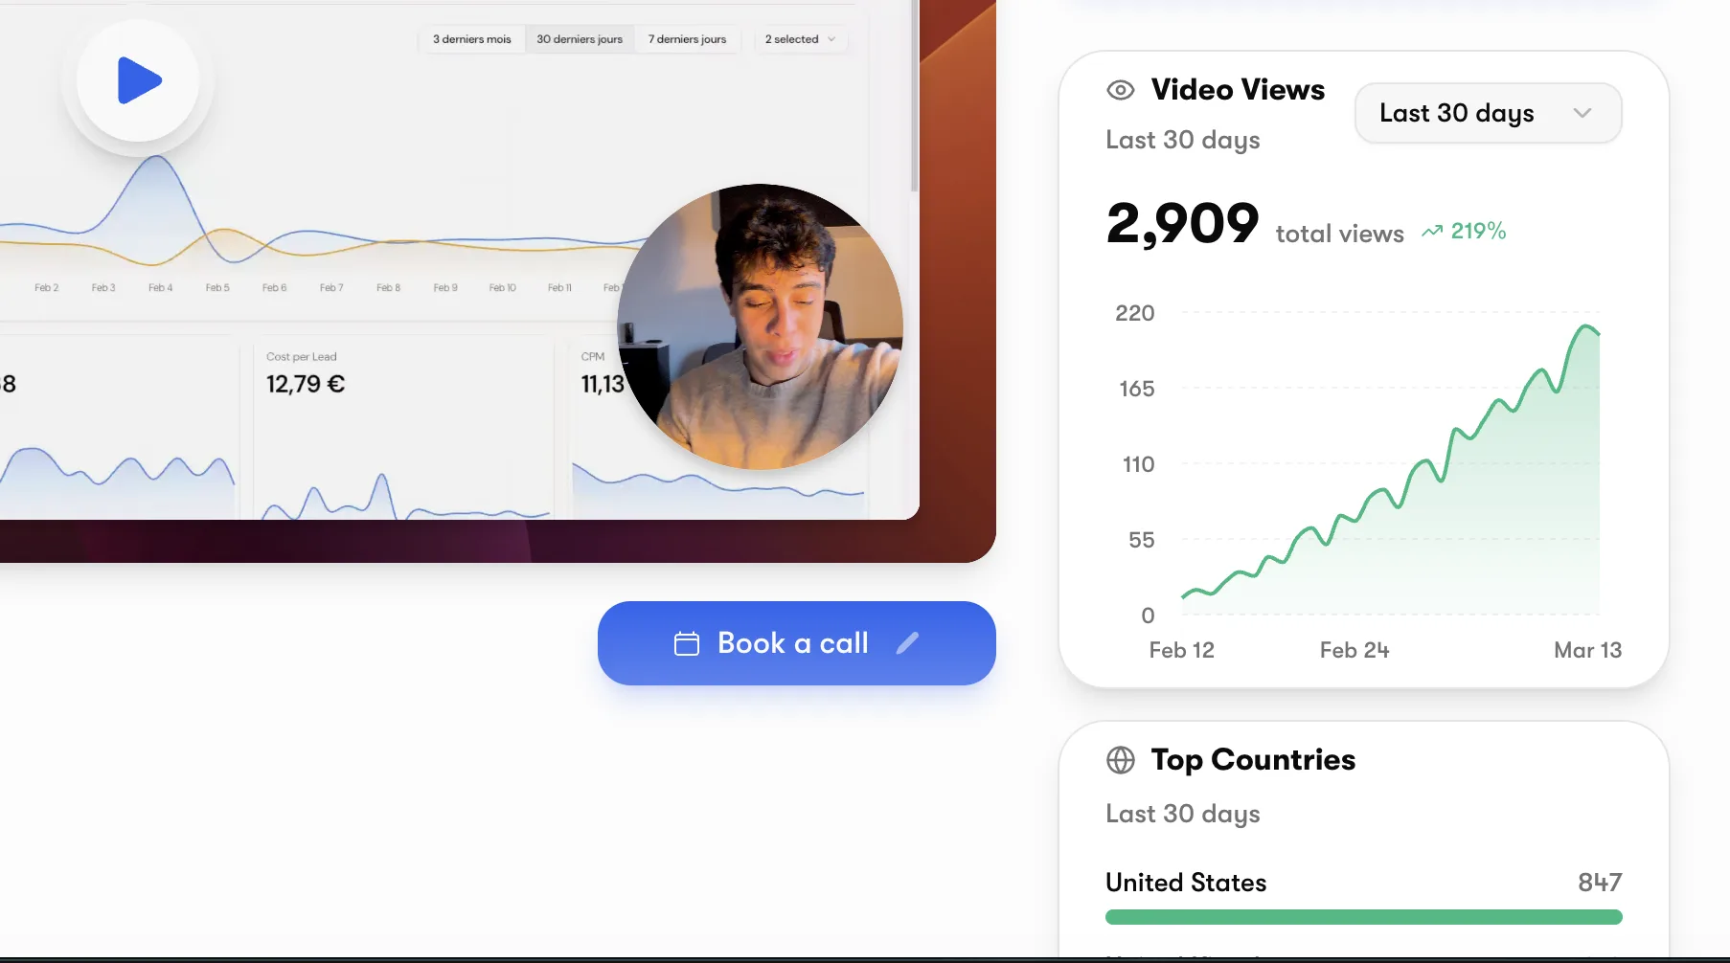Click the Book a call button

[797, 643]
